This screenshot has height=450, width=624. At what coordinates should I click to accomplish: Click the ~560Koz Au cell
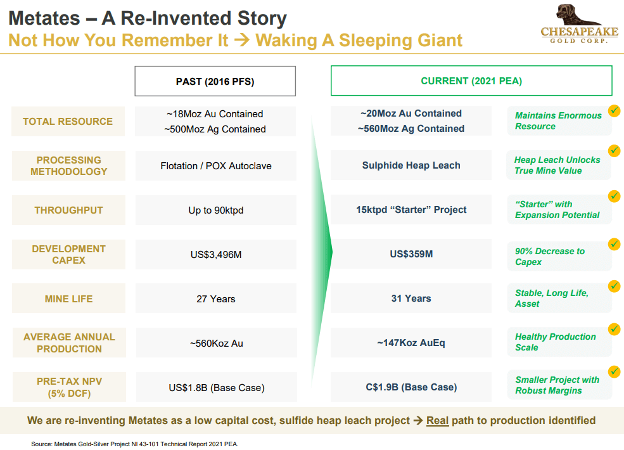click(x=216, y=343)
